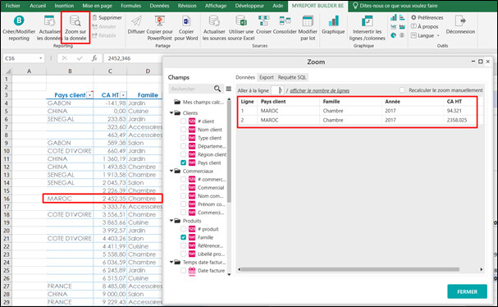Screen dimensions: 498x307
Task: Open Pays client column filter
Action: click(90, 95)
